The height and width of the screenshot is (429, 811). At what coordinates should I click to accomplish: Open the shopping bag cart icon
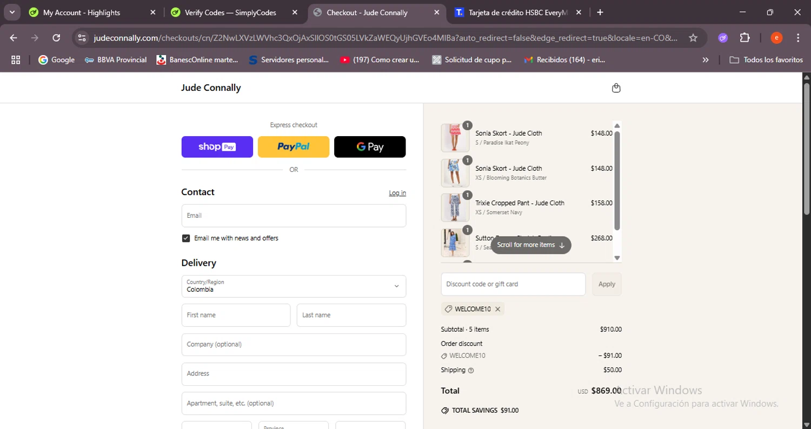(616, 88)
